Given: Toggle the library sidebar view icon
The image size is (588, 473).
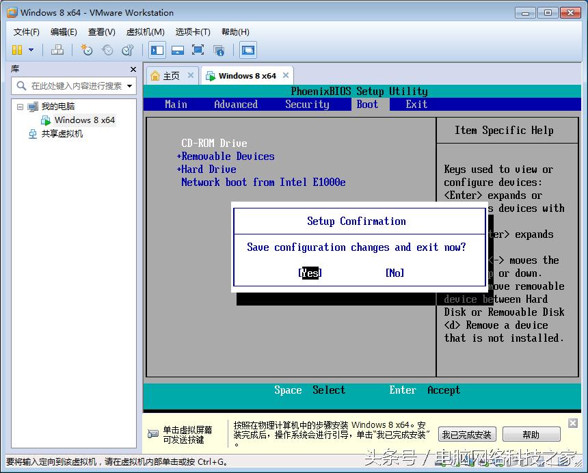Looking at the screenshot, I should click(157, 50).
